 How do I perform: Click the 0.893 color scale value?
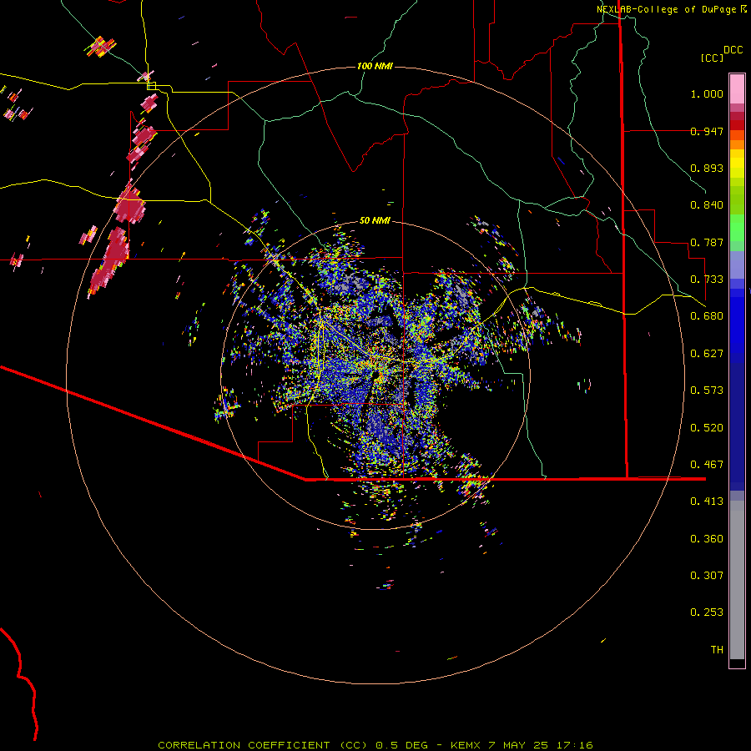pos(707,168)
